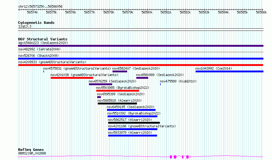
Task: Click the chr12:56573250..56586056 region label
Action: (x=40, y=6)
